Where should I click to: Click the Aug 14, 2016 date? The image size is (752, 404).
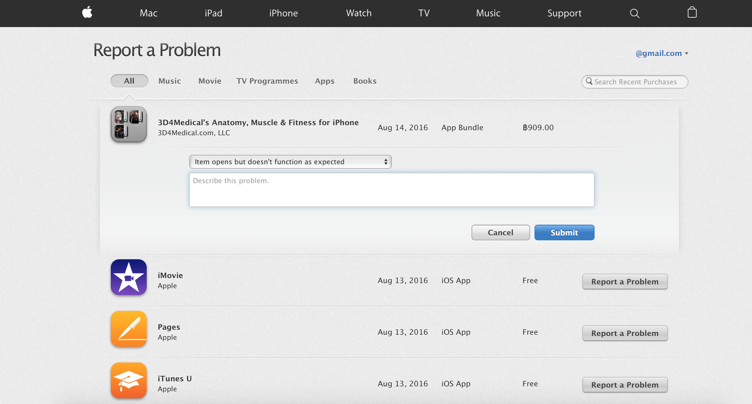(403, 127)
